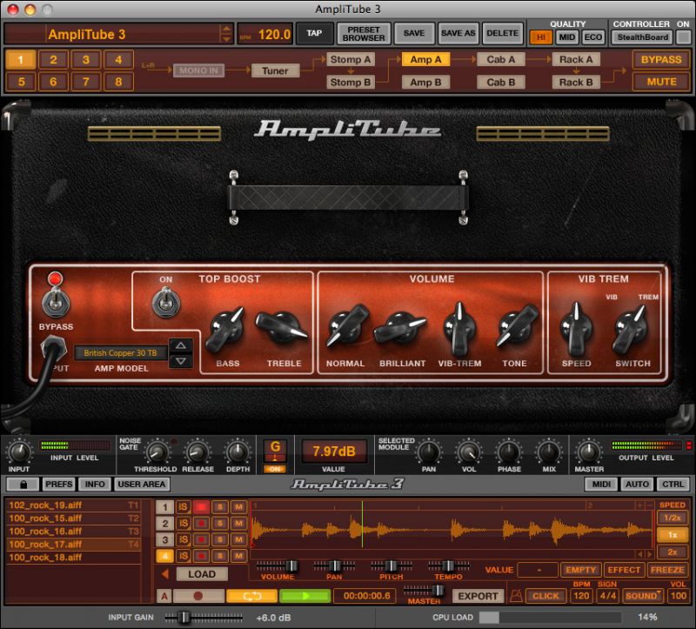Click the TONE knob
This screenshot has height=629, width=696.
516,326
